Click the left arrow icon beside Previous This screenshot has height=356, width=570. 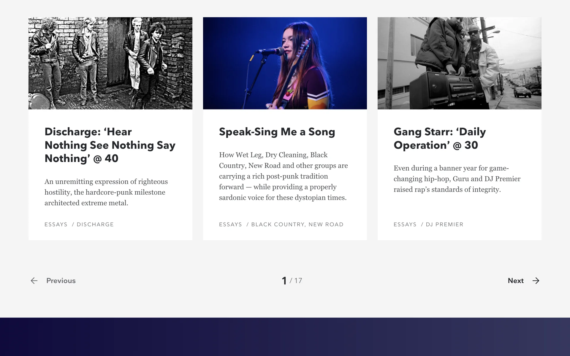point(34,281)
